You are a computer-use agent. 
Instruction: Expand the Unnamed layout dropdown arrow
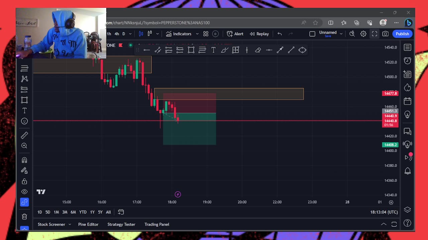click(341, 34)
